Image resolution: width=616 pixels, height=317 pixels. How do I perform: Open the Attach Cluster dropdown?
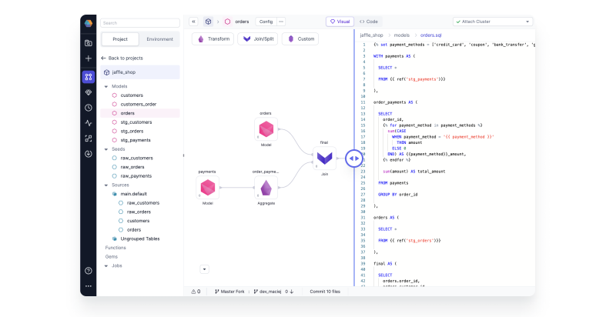[x=492, y=22]
